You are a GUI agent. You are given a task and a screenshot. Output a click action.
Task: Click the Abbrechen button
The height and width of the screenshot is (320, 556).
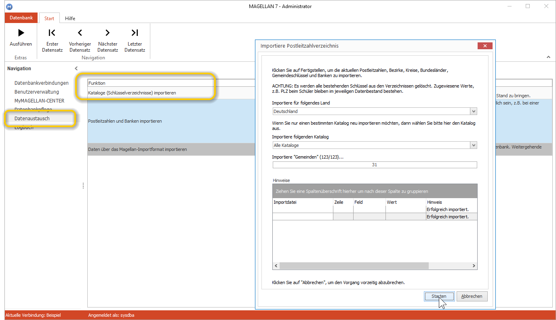[x=472, y=296]
